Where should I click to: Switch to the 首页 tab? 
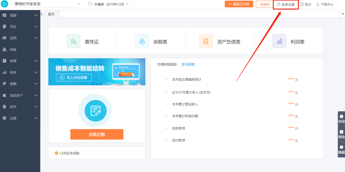click(x=51, y=14)
